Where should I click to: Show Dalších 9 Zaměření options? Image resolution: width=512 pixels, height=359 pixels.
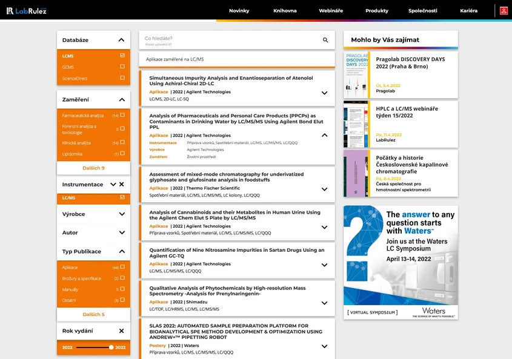(x=93, y=168)
